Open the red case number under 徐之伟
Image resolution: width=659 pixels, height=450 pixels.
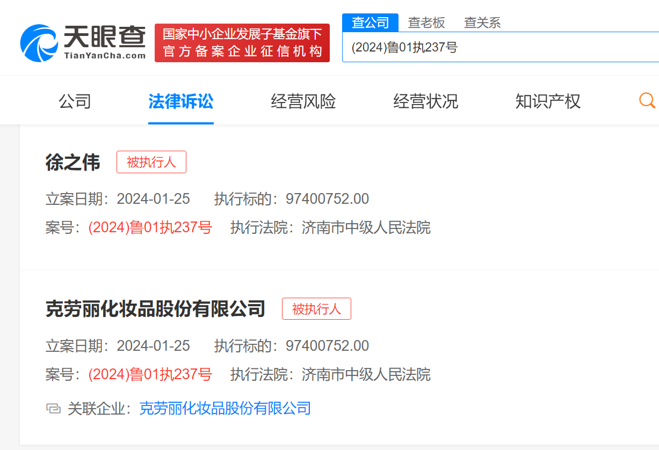150,228
